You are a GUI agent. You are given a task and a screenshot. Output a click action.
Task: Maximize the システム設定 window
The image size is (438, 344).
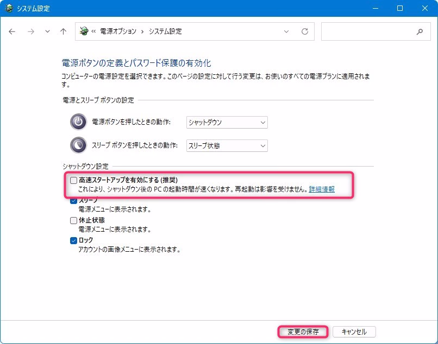tap(400, 8)
